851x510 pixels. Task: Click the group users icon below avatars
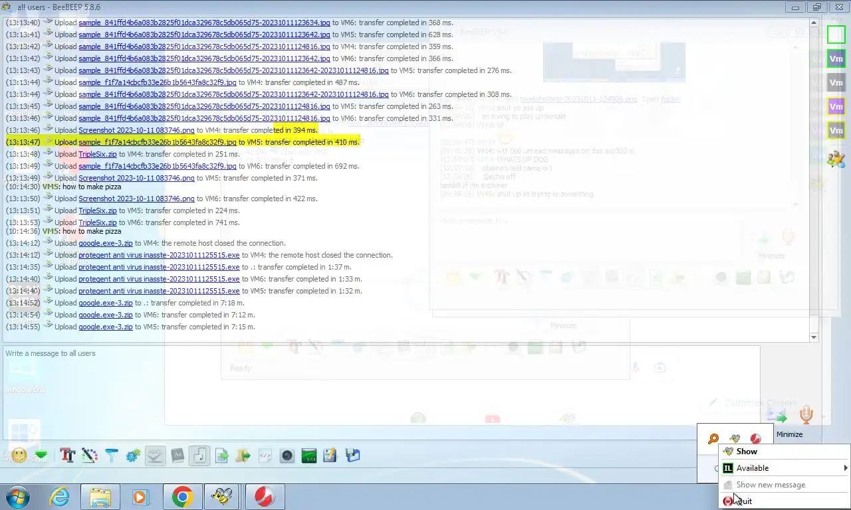coord(836,159)
